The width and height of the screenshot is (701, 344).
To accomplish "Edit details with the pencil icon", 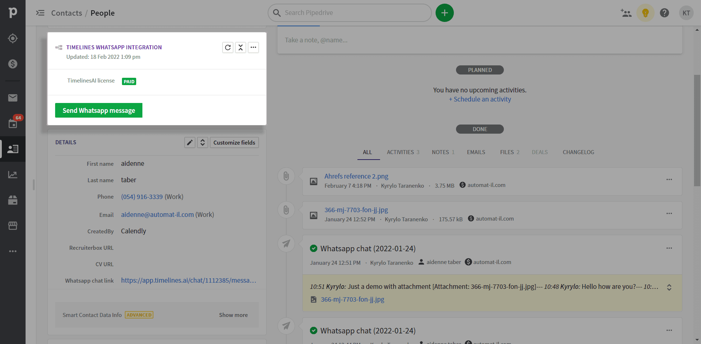I will (x=189, y=142).
